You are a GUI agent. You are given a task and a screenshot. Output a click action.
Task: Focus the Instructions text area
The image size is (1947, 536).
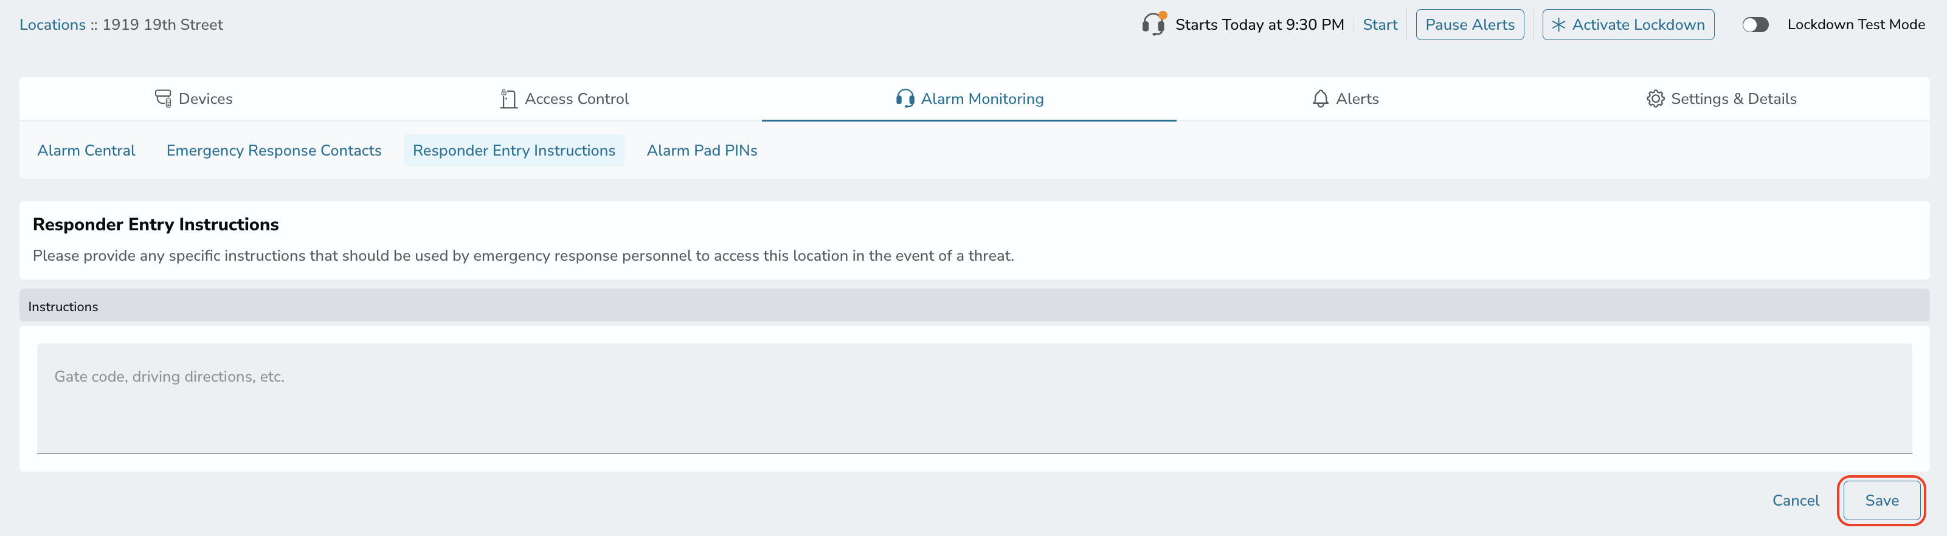tap(974, 399)
